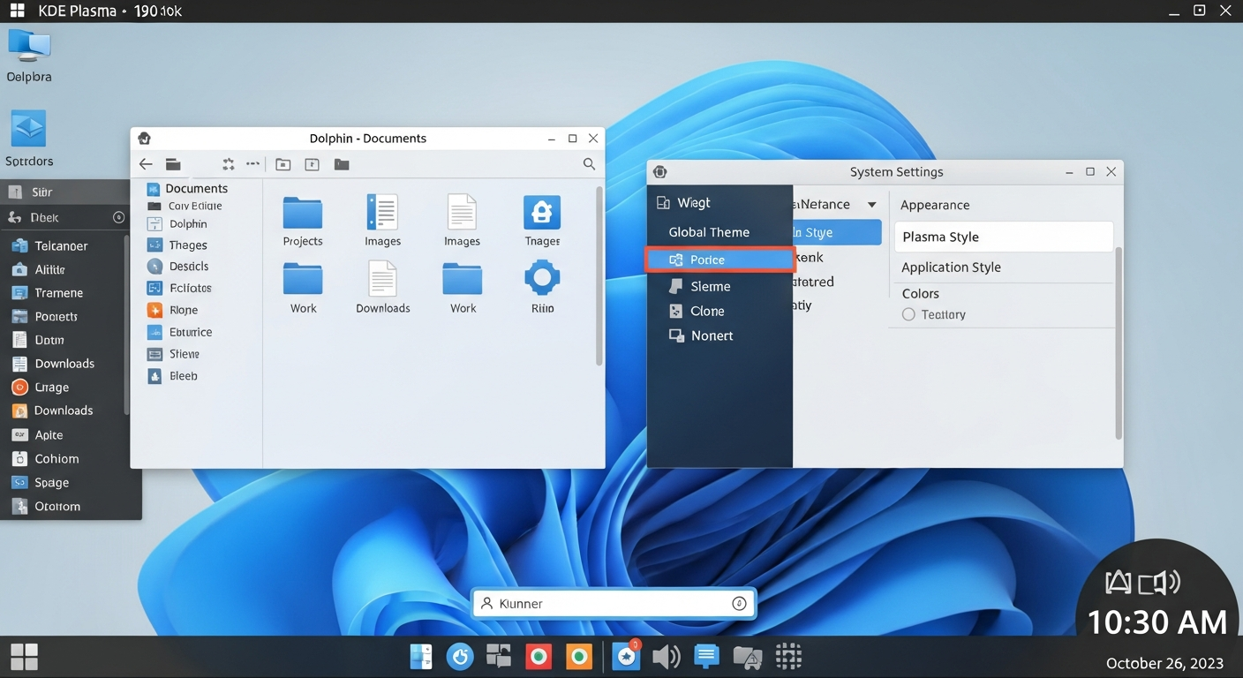Image resolution: width=1243 pixels, height=678 pixels.
Task: Open the Downloads document icon in Dolphin
Action: [x=382, y=280]
